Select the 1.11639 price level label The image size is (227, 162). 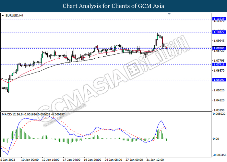pyautogui.click(x=219, y=19)
